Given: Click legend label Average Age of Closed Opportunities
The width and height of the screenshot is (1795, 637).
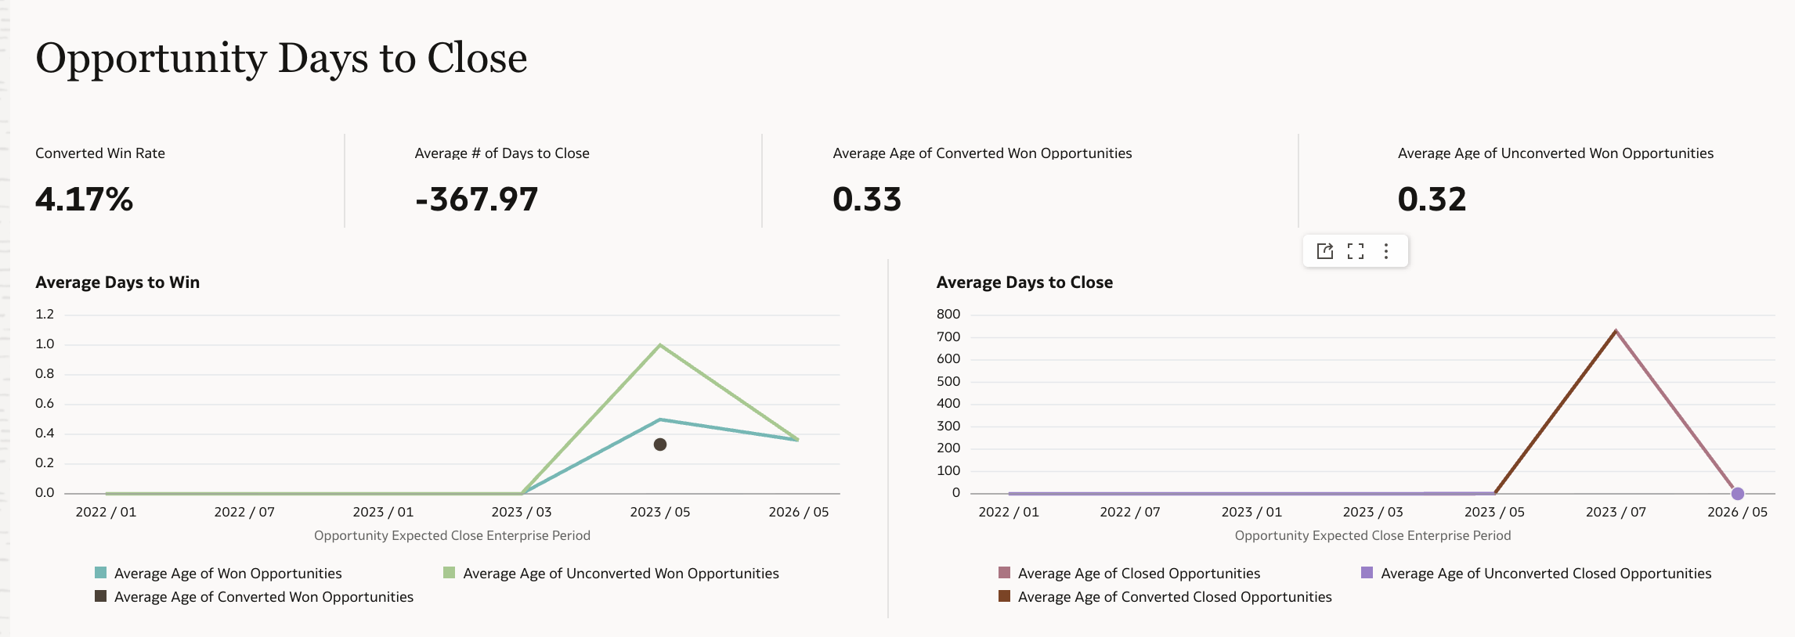Looking at the screenshot, I should (x=1139, y=574).
